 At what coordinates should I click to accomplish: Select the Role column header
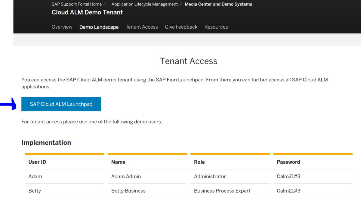pos(199,162)
